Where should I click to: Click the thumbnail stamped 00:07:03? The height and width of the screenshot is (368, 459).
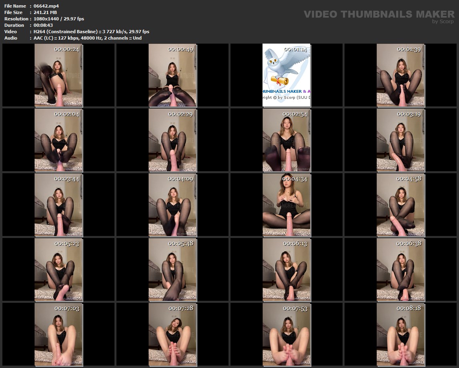[58, 334]
